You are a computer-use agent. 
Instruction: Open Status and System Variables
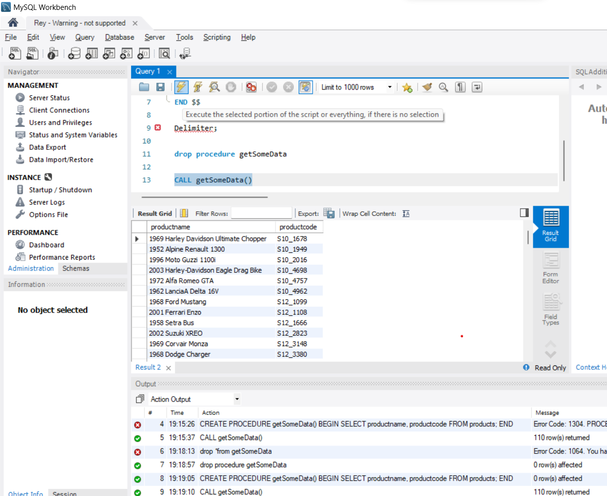[x=73, y=135]
